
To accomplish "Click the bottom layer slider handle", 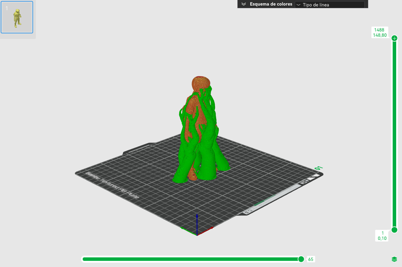I will (394, 230).
